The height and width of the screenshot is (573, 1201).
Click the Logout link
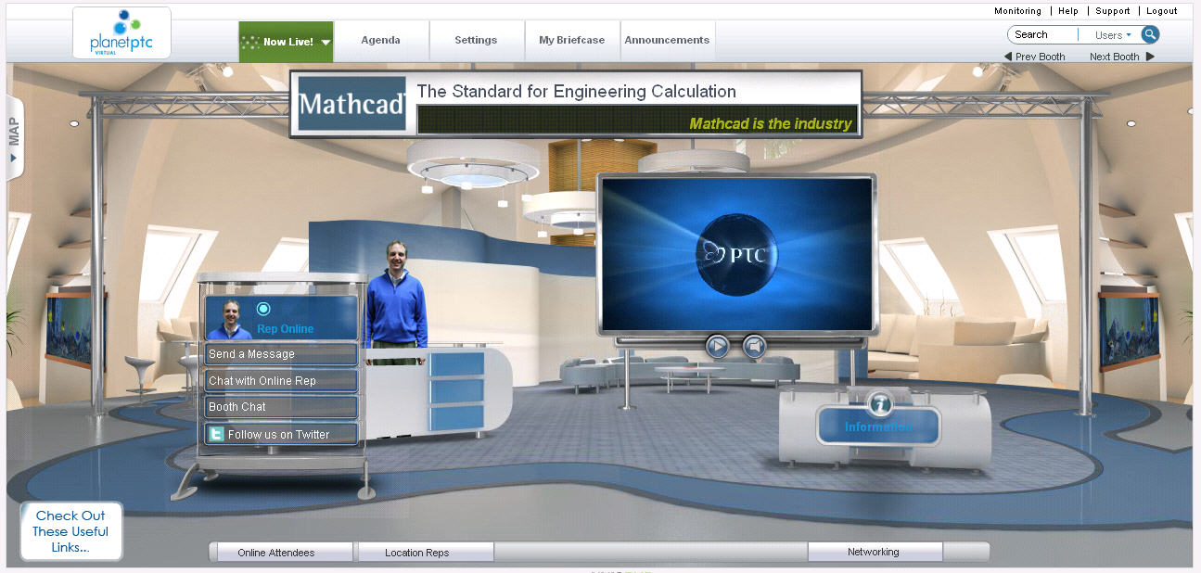click(x=1162, y=11)
